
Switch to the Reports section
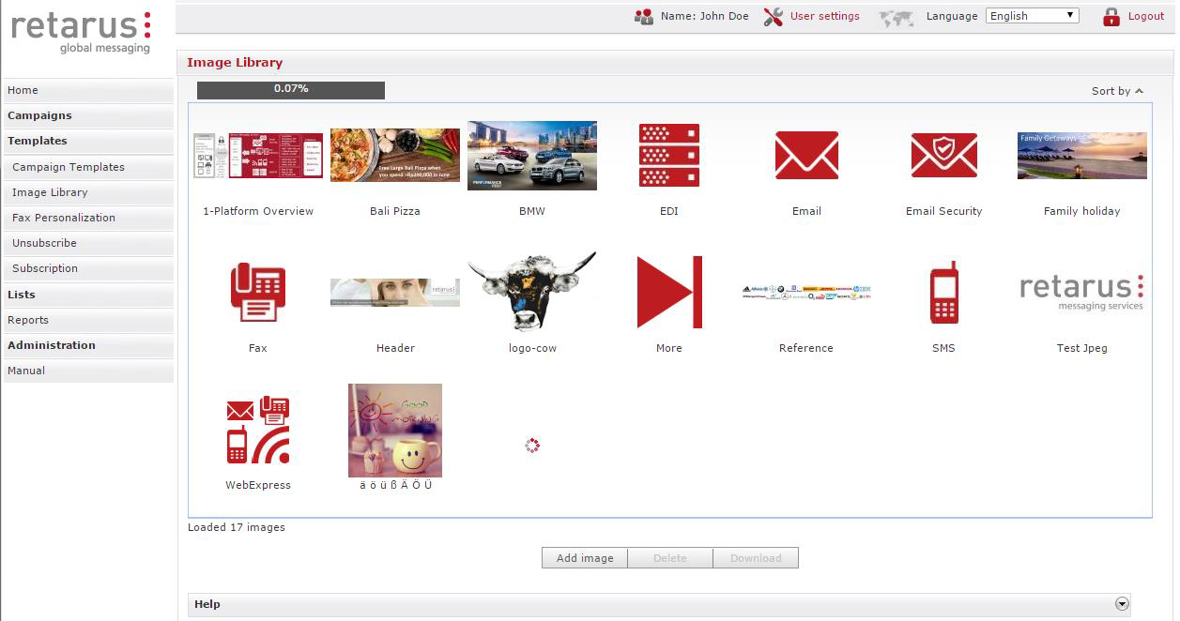pyautogui.click(x=28, y=320)
